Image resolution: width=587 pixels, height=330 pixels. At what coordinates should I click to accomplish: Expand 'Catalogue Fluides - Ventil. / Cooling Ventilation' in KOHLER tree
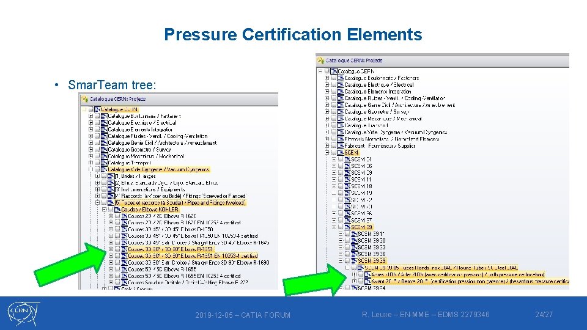[90, 136]
